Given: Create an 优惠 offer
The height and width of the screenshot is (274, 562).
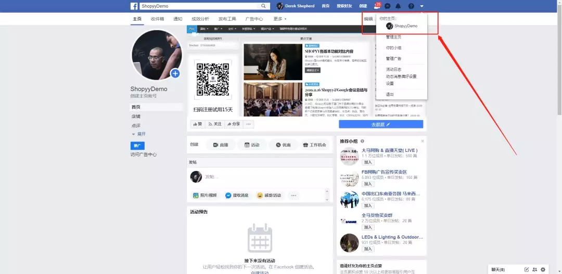Looking at the screenshot, I should [283, 145].
